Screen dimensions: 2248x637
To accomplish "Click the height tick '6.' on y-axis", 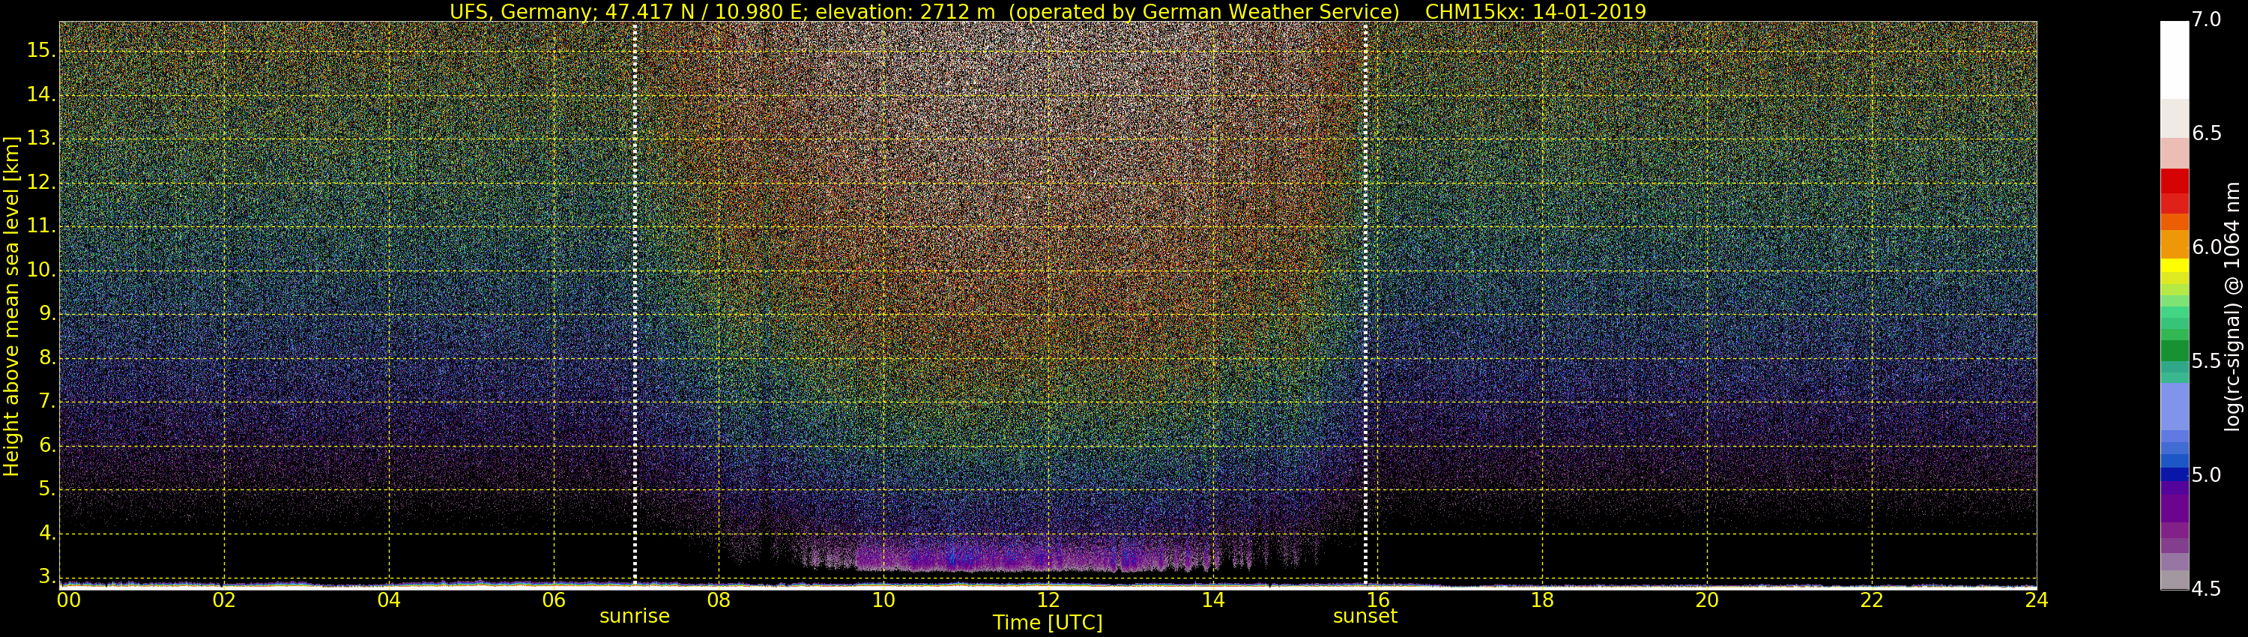I will pyautogui.click(x=47, y=446).
